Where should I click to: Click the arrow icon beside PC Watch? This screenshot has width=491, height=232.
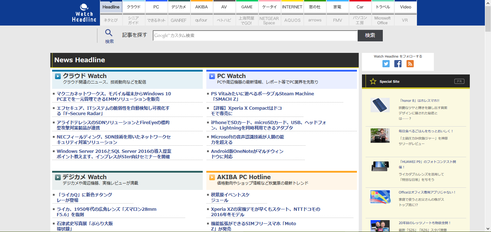(x=212, y=76)
